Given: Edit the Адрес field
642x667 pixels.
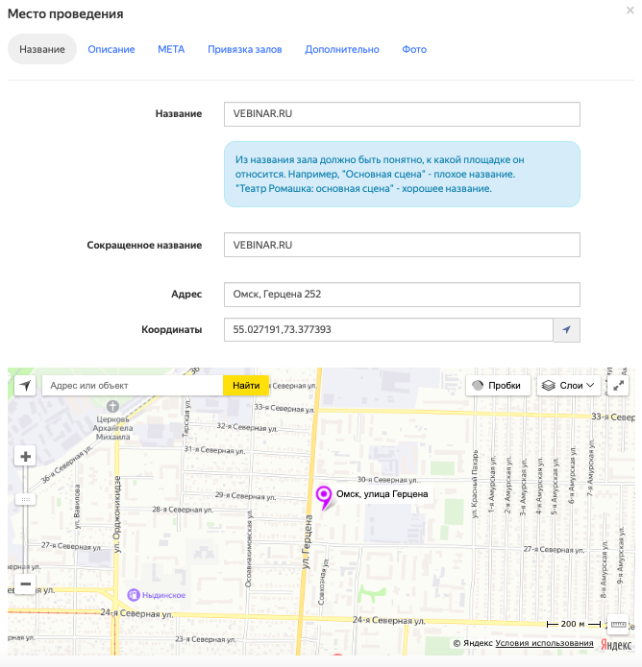Looking at the screenshot, I should 402,295.
